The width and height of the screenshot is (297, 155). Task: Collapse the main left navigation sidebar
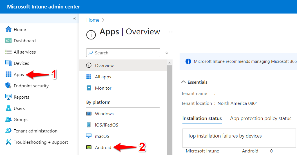click(x=74, y=18)
